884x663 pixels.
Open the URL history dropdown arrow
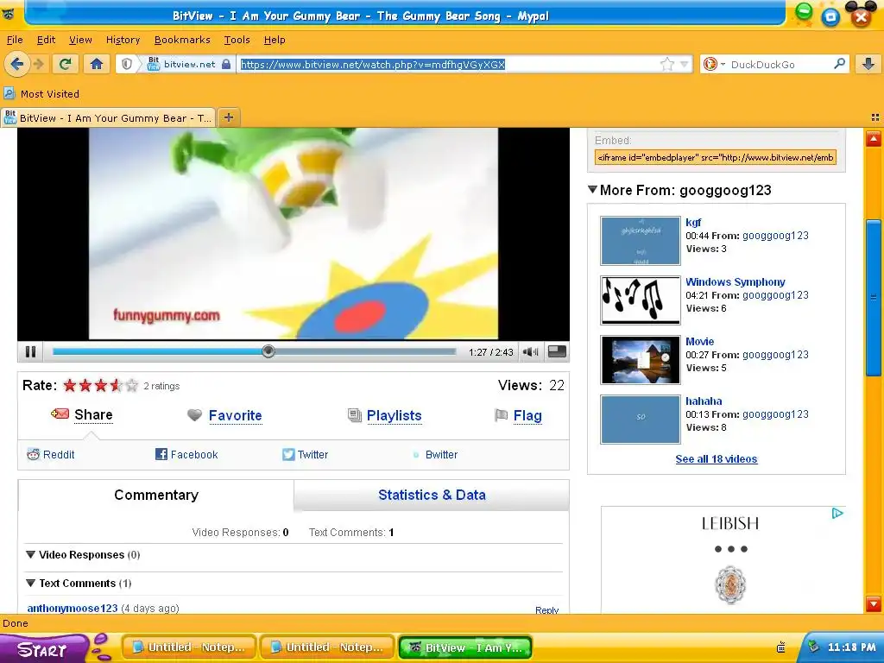coord(684,64)
